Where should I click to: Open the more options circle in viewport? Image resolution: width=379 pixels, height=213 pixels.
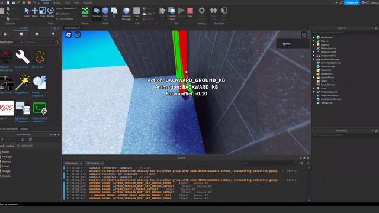(x=304, y=35)
